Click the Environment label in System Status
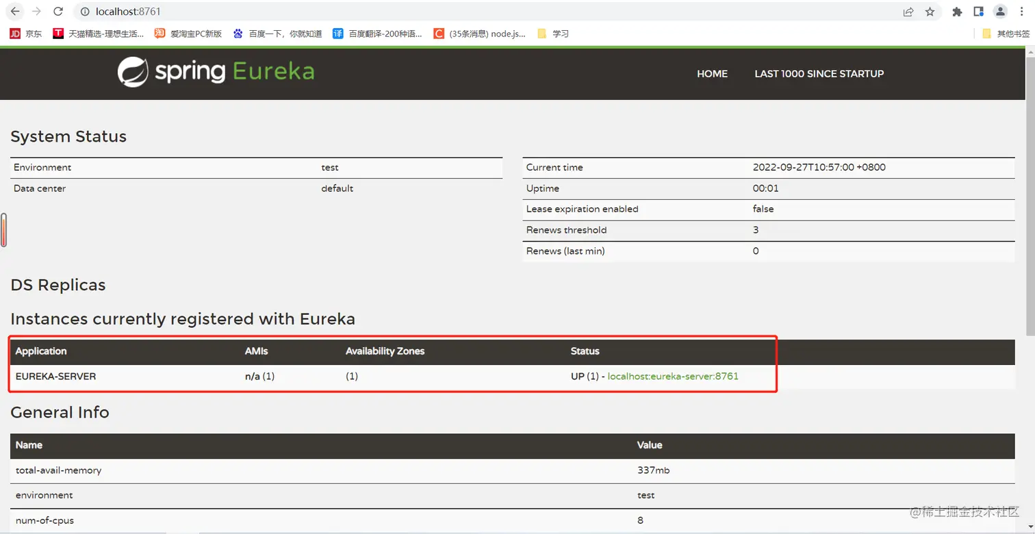The width and height of the screenshot is (1035, 534). pos(42,167)
